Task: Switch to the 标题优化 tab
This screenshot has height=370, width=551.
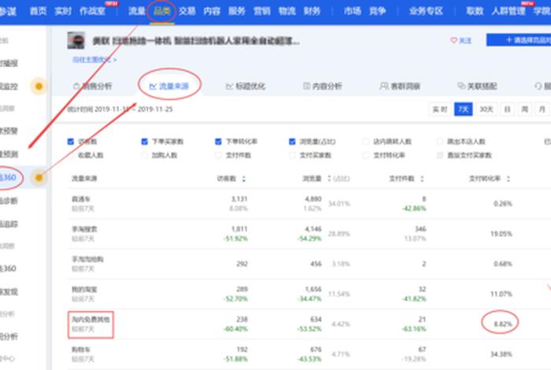Action: click(246, 86)
